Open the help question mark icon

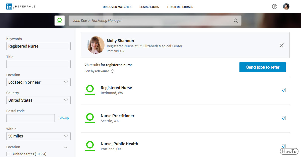tap(275, 7)
